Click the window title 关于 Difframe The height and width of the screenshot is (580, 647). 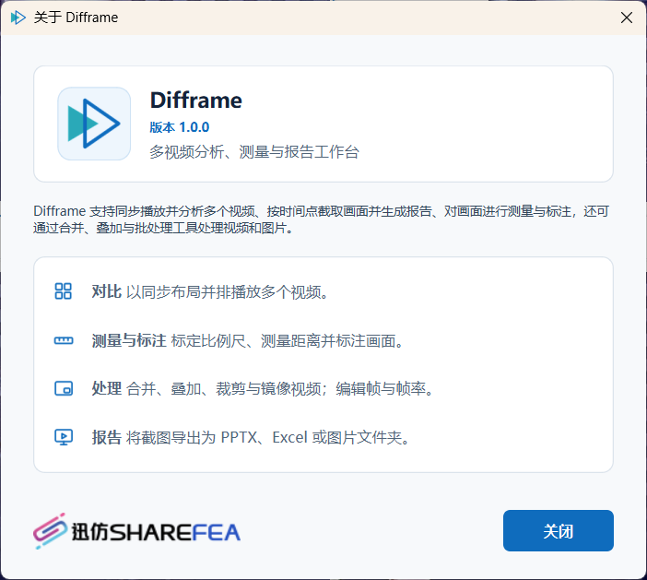coord(76,18)
